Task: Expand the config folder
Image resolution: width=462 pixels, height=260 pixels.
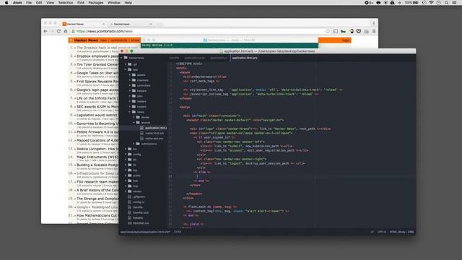Action: coord(126,154)
